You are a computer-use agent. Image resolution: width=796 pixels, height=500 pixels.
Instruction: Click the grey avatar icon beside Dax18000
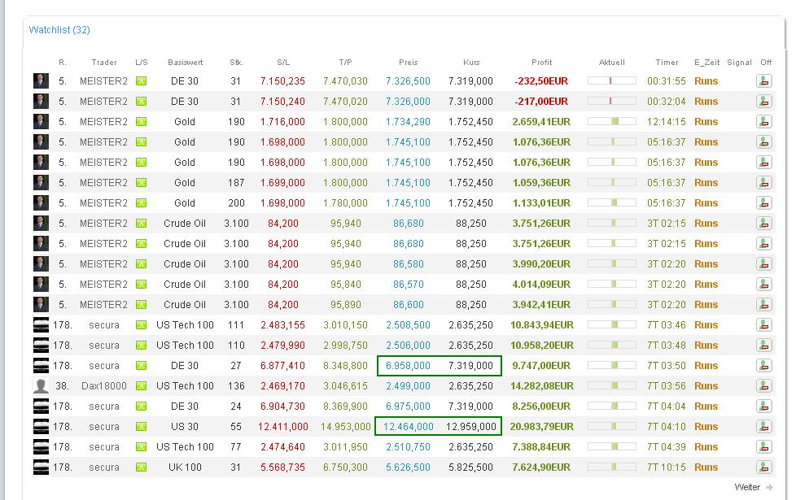(x=41, y=386)
